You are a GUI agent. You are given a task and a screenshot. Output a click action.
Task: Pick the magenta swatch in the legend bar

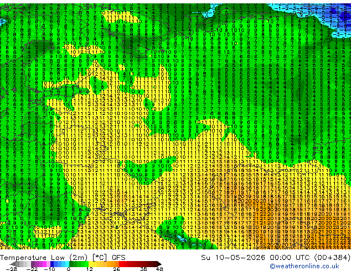(44, 264)
